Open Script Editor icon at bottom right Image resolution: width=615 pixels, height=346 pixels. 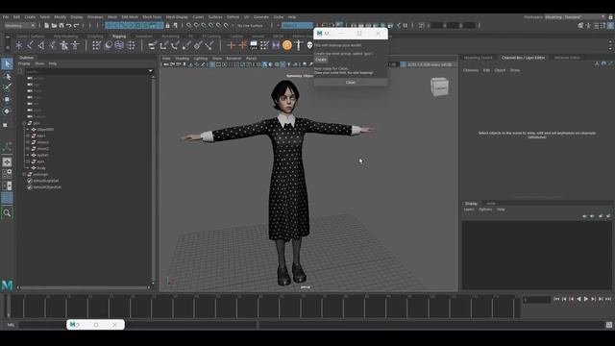[x=608, y=325]
